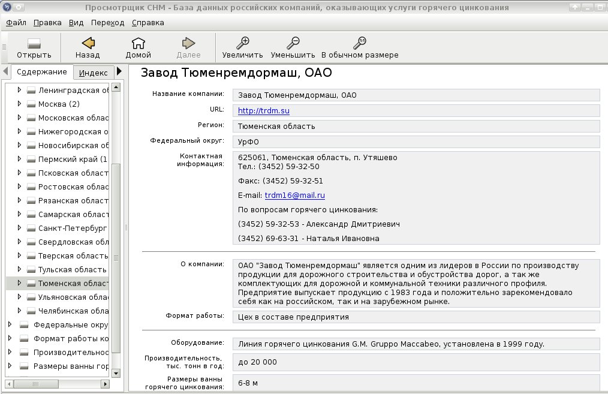This screenshot has height=394, width=608.
Task: Switch to the Индекс tab
Action: point(93,73)
